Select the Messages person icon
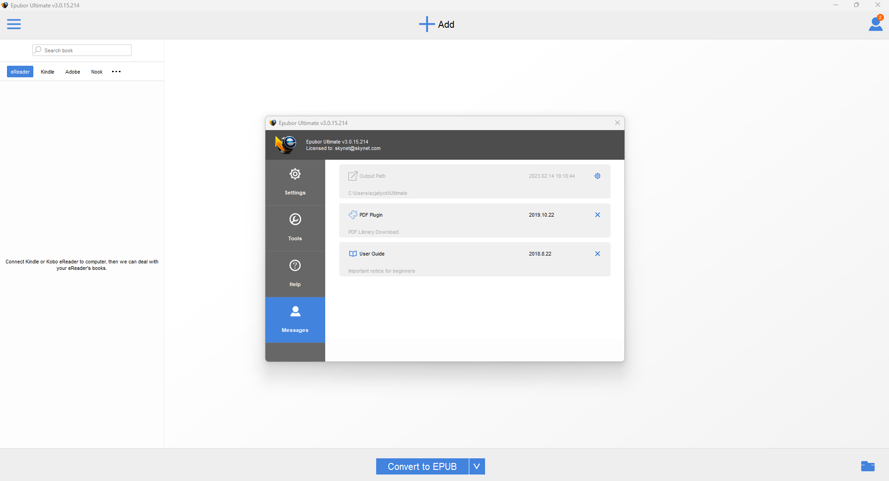The height and width of the screenshot is (481, 889). [295, 311]
